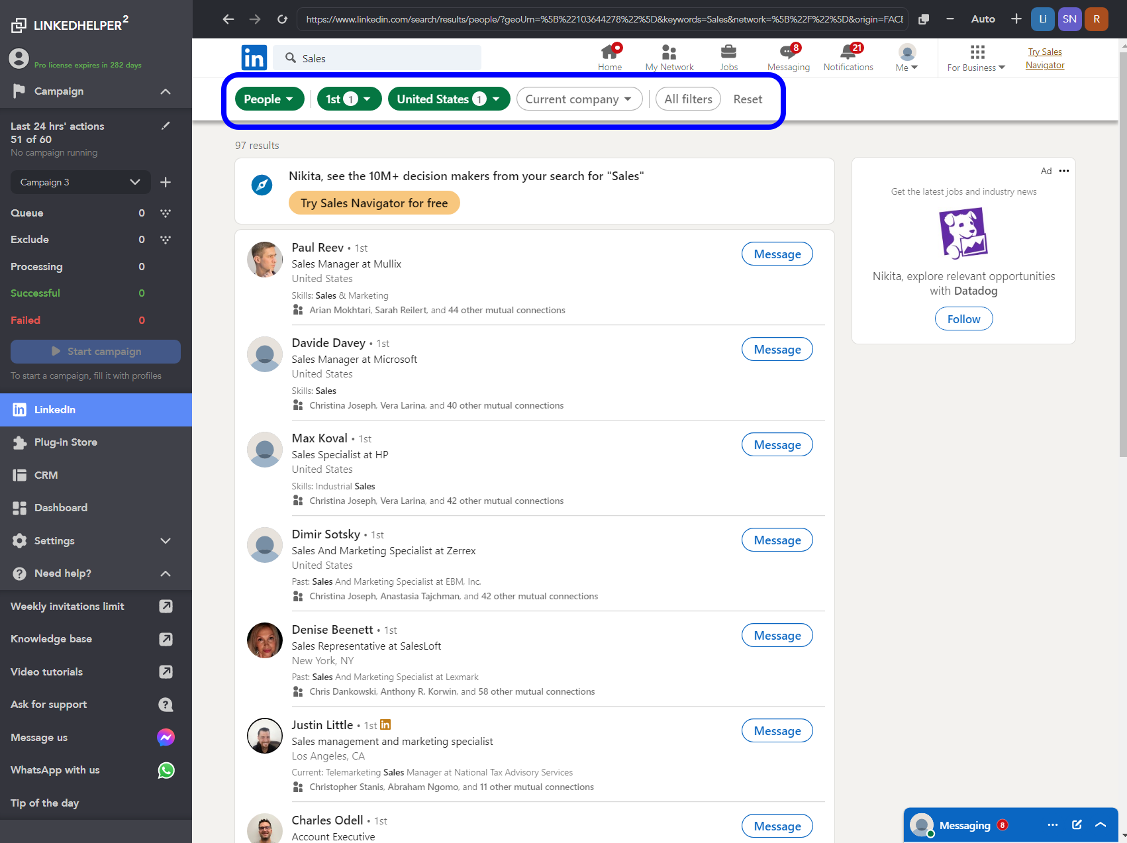The image size is (1127, 843).
Task: Open Video tutorials external link icon
Action: [x=166, y=671]
